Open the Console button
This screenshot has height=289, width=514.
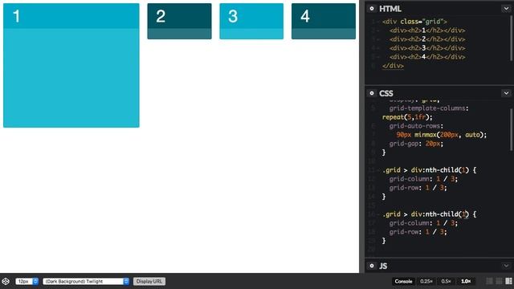pyautogui.click(x=403, y=281)
